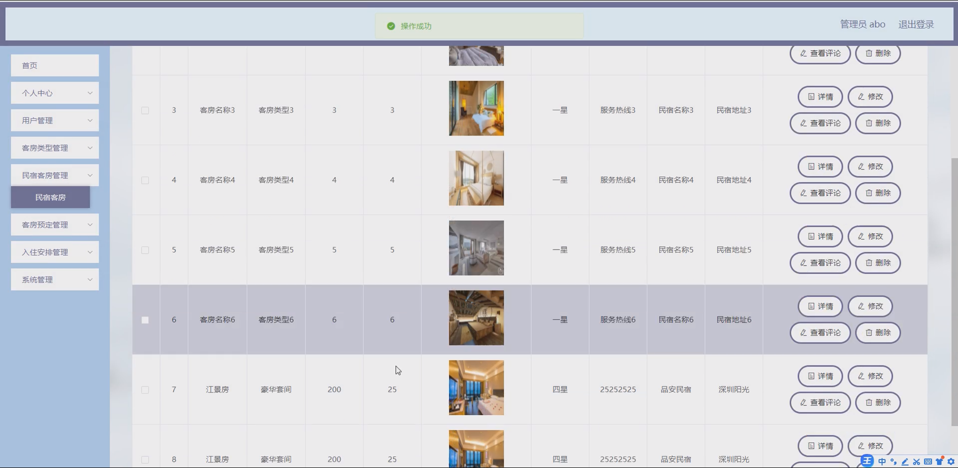958x468 pixels.
Task: Click cell 客房类型6
Action: 276,319
